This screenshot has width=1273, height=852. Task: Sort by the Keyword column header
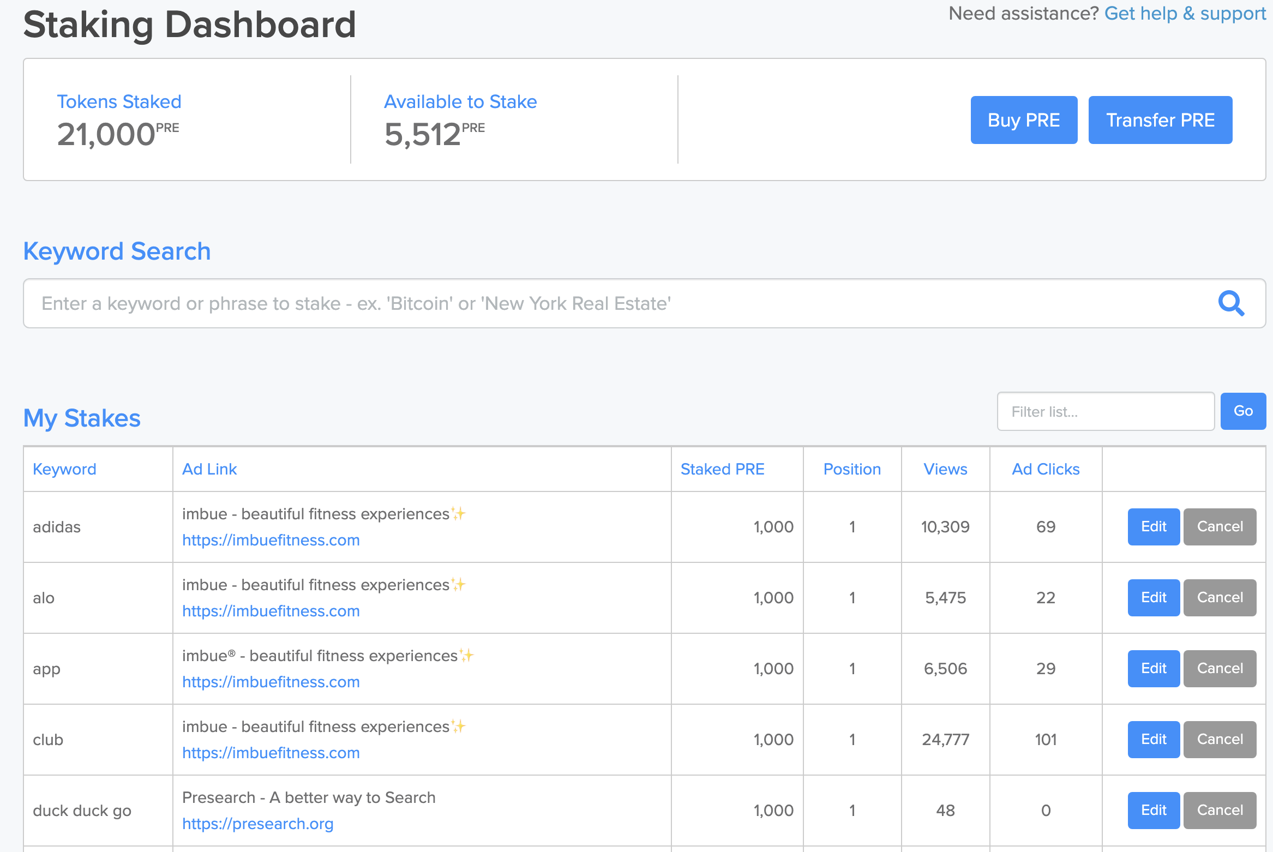[64, 469]
